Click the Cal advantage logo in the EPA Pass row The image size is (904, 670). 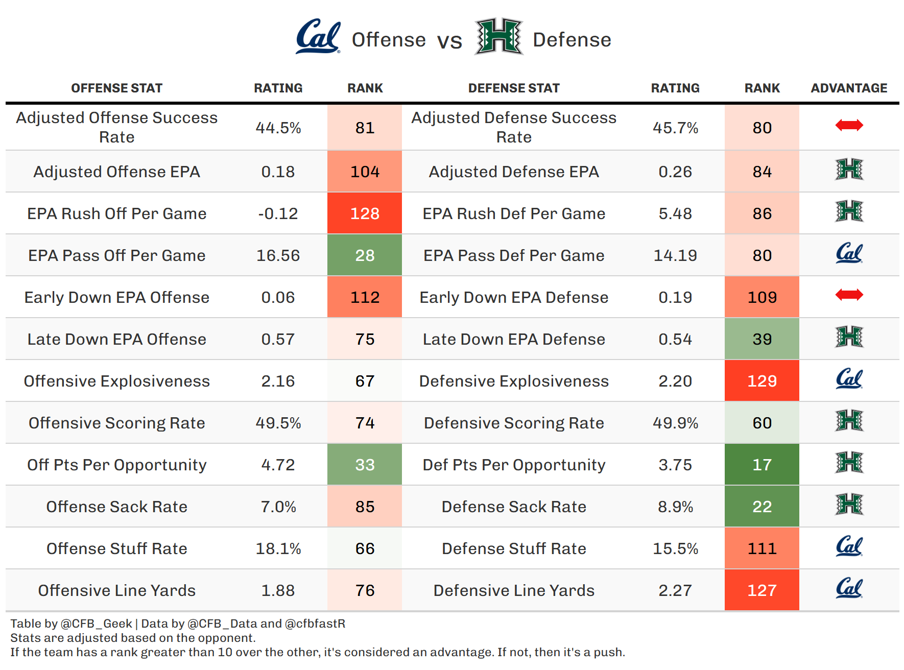849,253
